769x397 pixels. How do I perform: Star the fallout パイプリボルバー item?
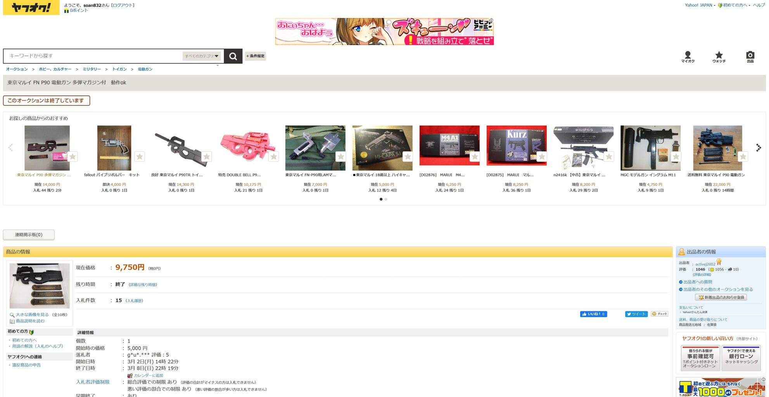coord(140,157)
